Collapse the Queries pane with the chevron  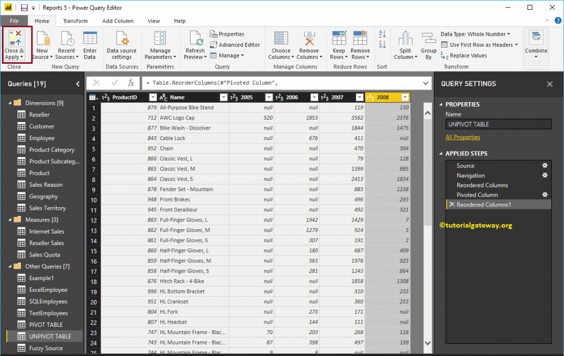(x=77, y=84)
